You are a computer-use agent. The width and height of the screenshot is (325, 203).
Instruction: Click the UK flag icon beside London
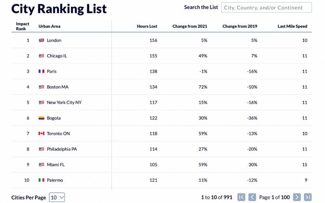coord(41,40)
